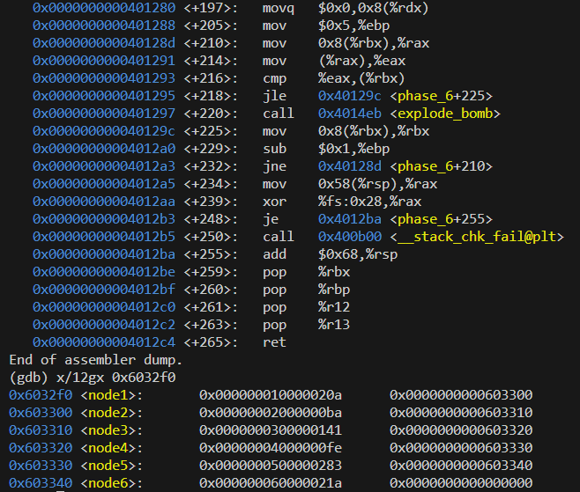580x492 pixels.
Task: Select pop %r12 register operand
Action: tap(334, 307)
